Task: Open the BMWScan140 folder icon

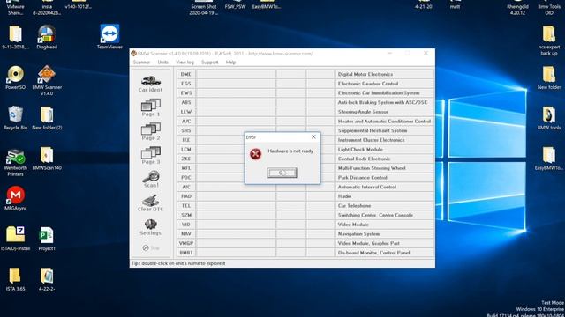Action: (x=47, y=158)
